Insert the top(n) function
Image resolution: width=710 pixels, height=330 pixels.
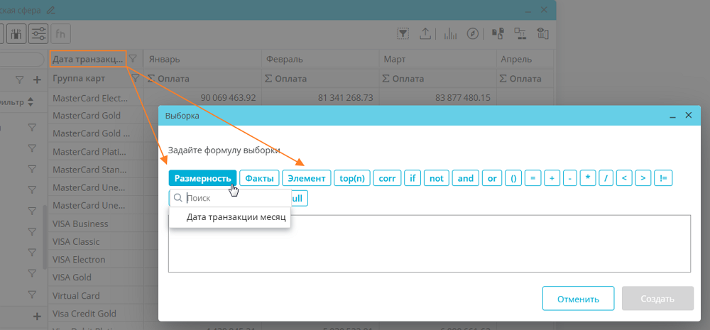click(352, 178)
